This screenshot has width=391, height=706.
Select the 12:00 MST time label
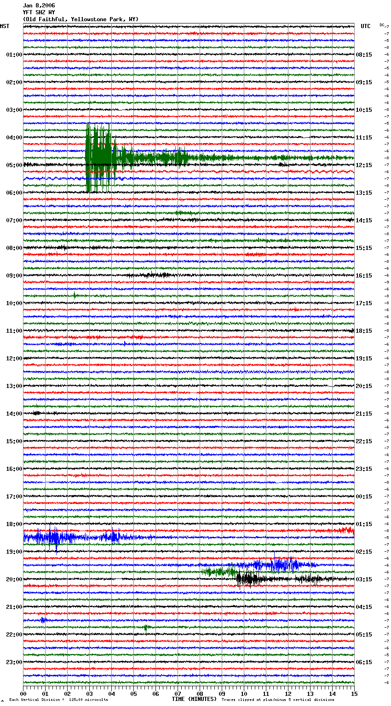click(14, 359)
